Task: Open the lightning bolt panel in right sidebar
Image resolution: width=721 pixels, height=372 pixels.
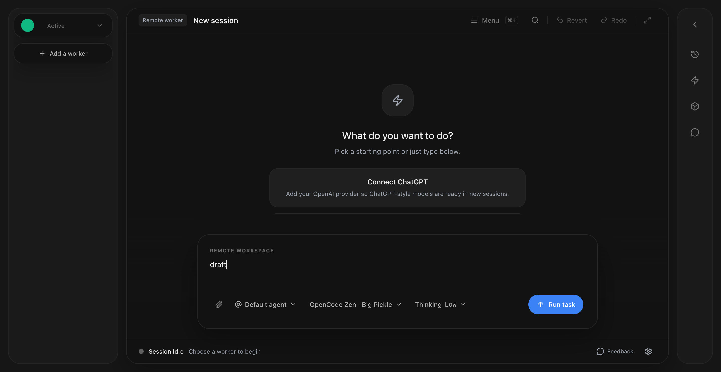Action: click(x=695, y=80)
